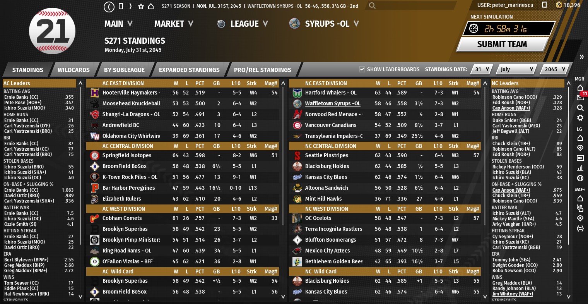Open the league news card icon
Screen dimensions: 588x304
coord(580,158)
